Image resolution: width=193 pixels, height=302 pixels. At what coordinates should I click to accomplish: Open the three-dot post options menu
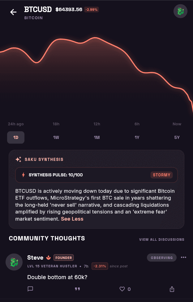coord(183,257)
